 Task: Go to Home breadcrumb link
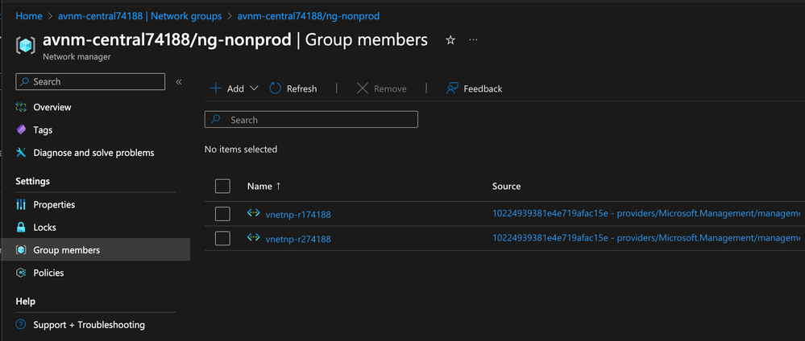[29, 16]
